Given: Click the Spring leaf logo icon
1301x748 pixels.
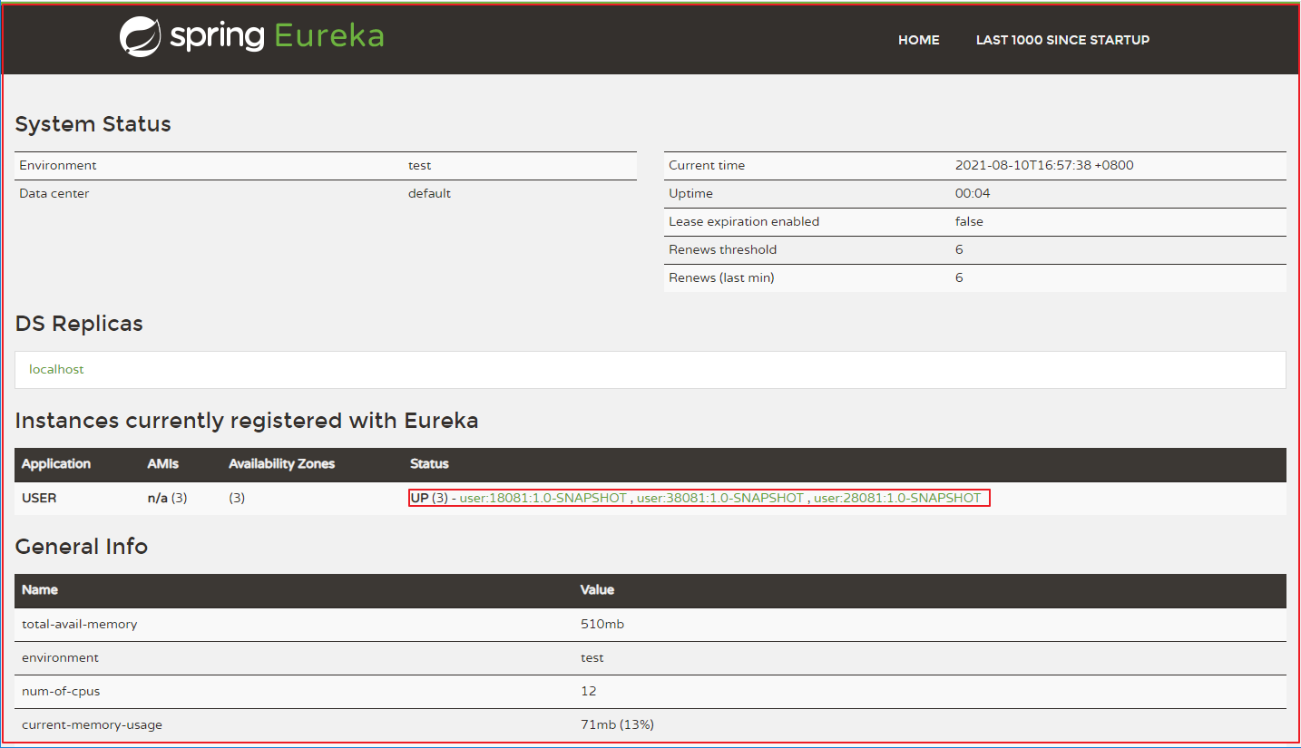Looking at the screenshot, I should click(141, 37).
